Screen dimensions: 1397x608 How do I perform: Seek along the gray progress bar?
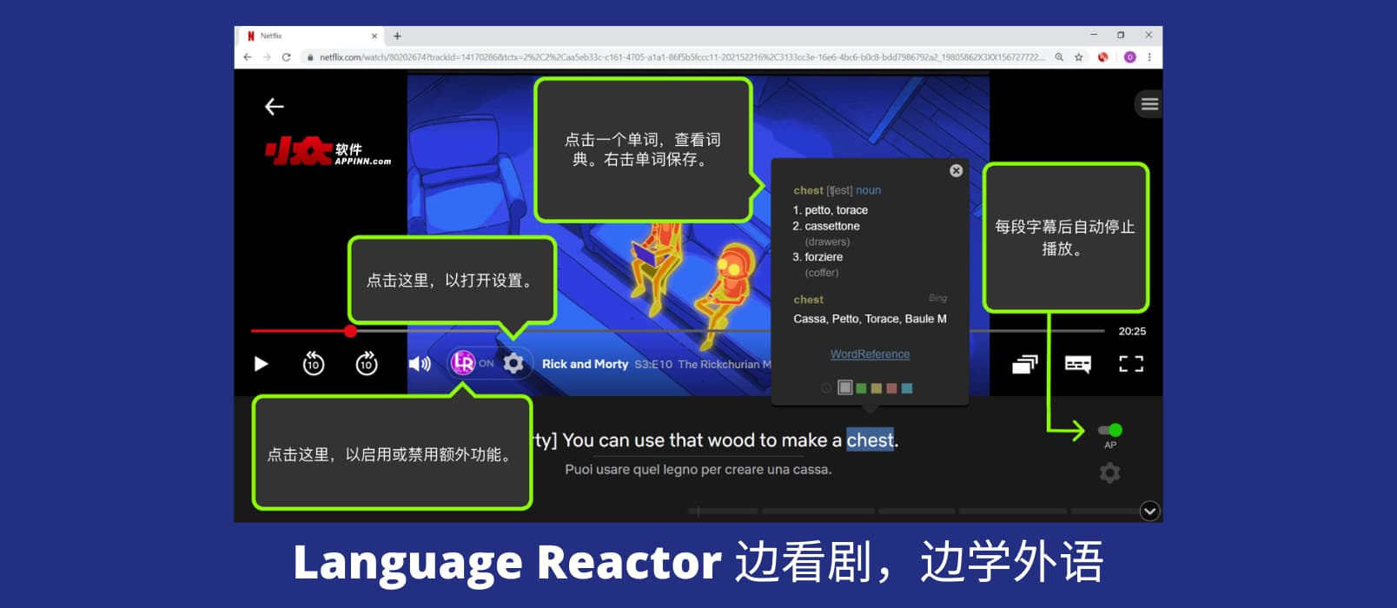click(678, 331)
